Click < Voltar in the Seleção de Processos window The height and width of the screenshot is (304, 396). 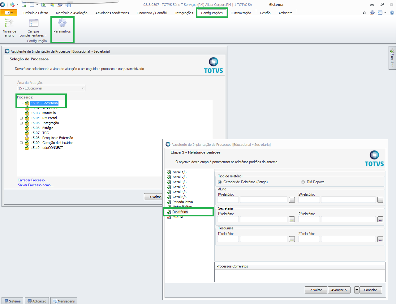(x=153, y=197)
